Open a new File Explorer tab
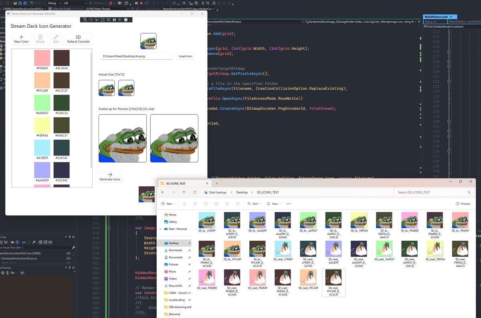 point(217,183)
